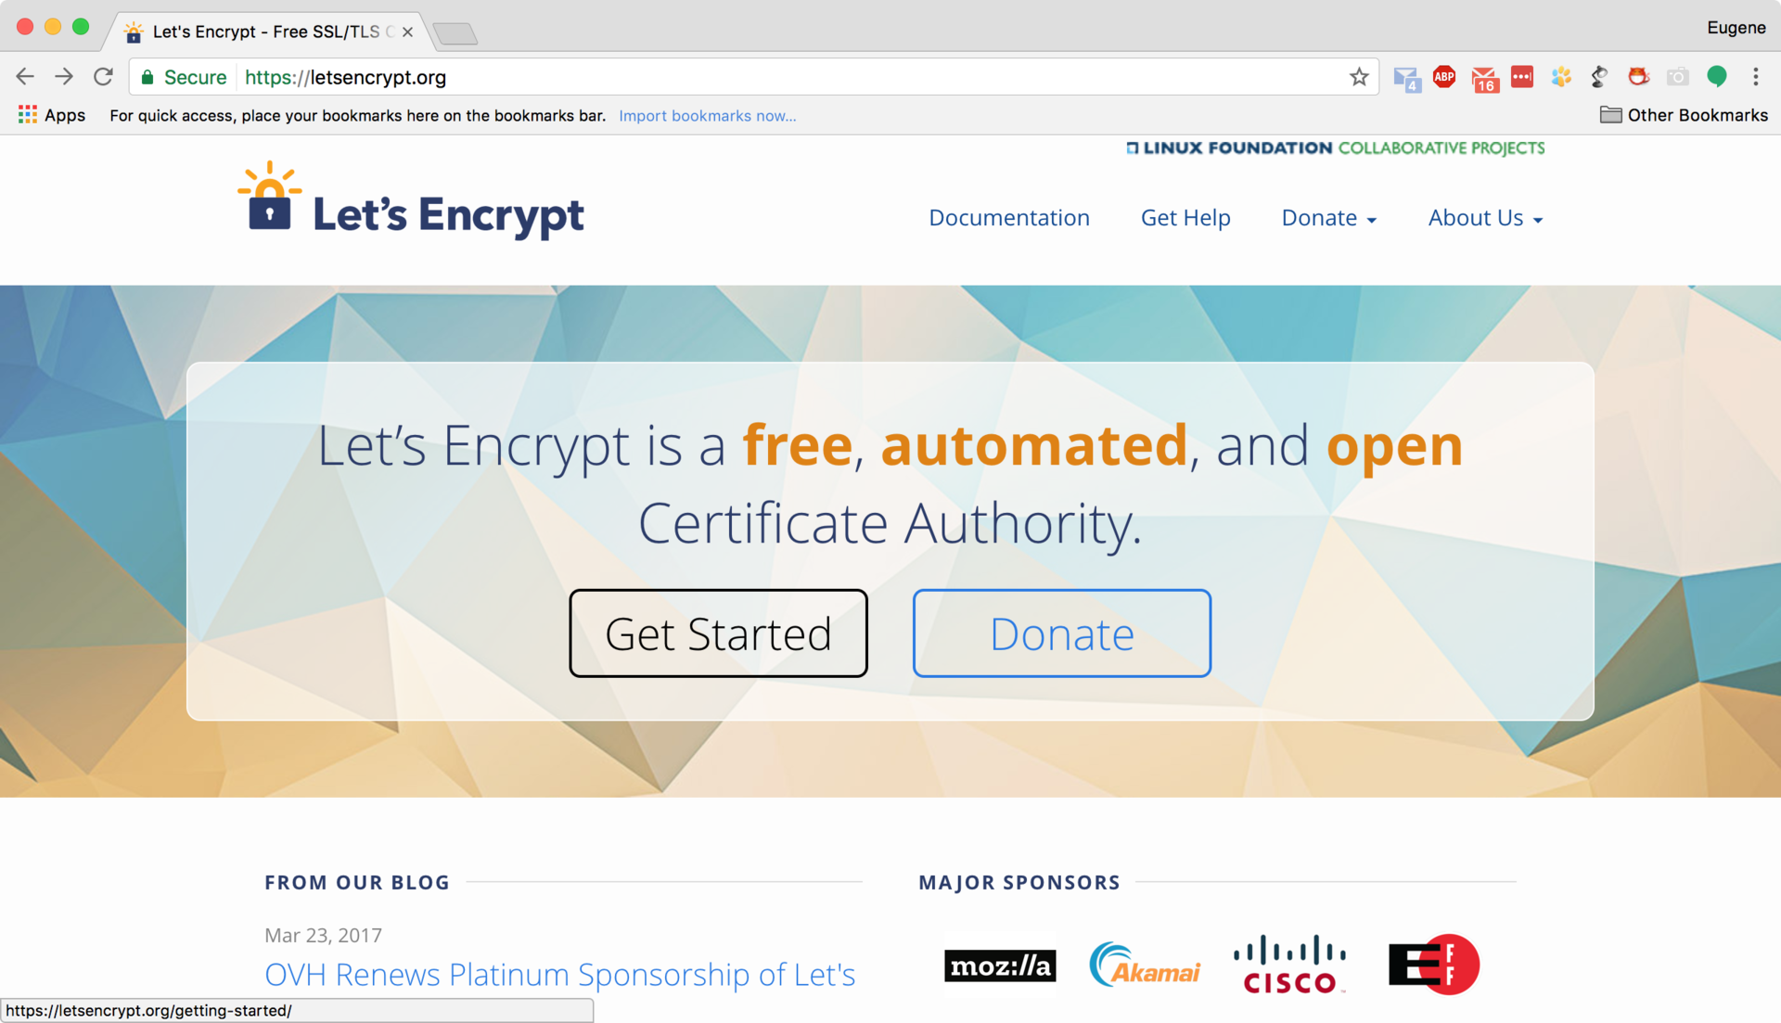Toggle the browser back navigation button
This screenshot has height=1023, width=1781.
(23, 77)
